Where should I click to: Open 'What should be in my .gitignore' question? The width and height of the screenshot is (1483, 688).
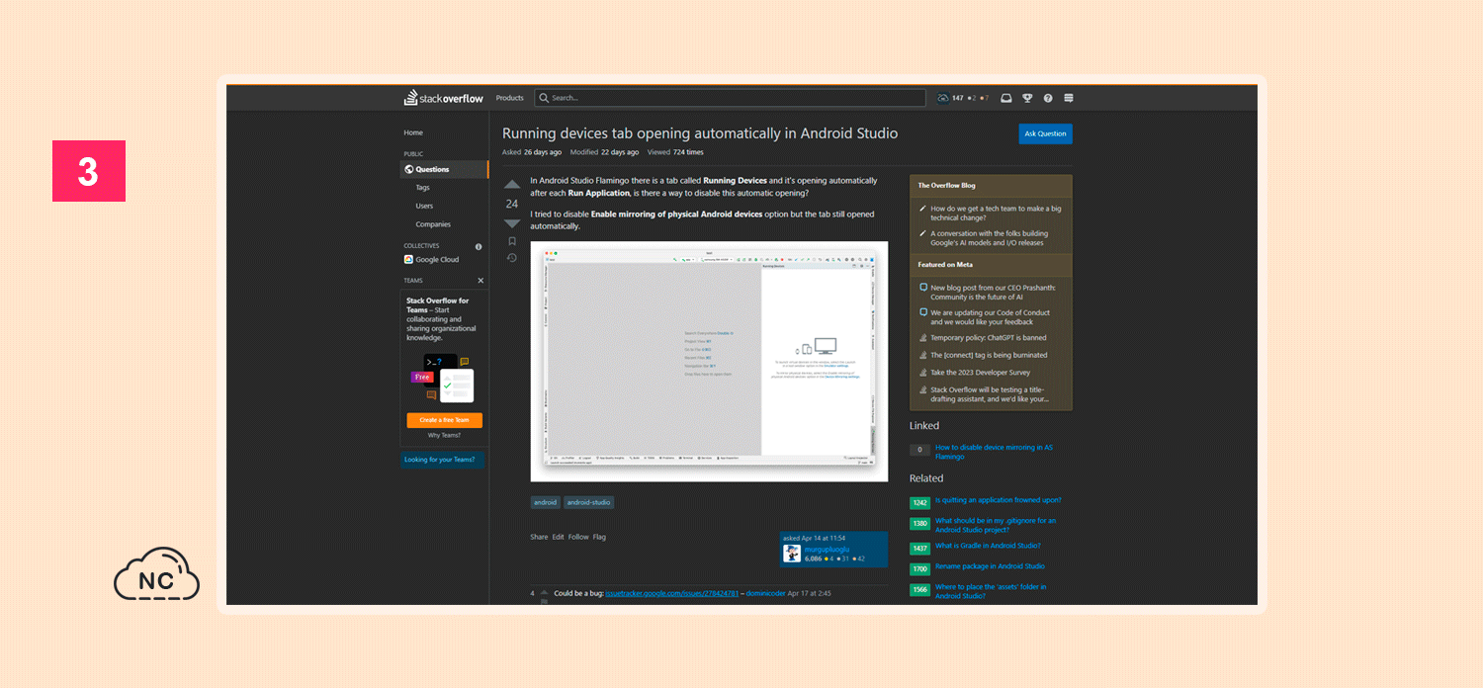[x=996, y=525]
